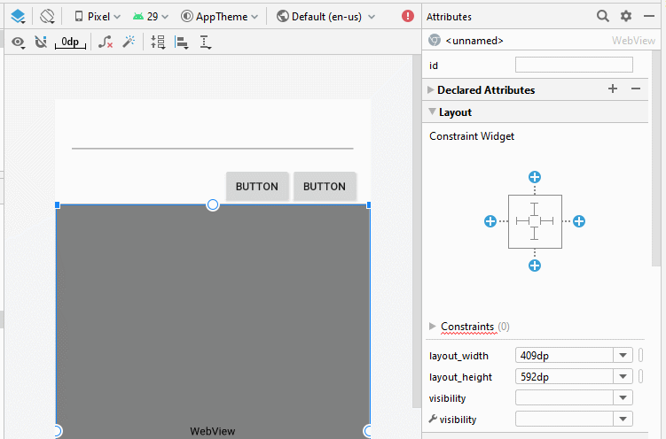The image size is (666, 439).
Task: Add right constraint in Constraint Widget
Action: tap(579, 221)
